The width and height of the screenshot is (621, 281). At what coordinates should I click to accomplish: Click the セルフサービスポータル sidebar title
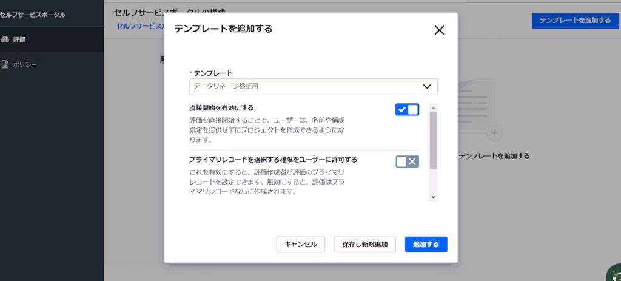[33, 14]
